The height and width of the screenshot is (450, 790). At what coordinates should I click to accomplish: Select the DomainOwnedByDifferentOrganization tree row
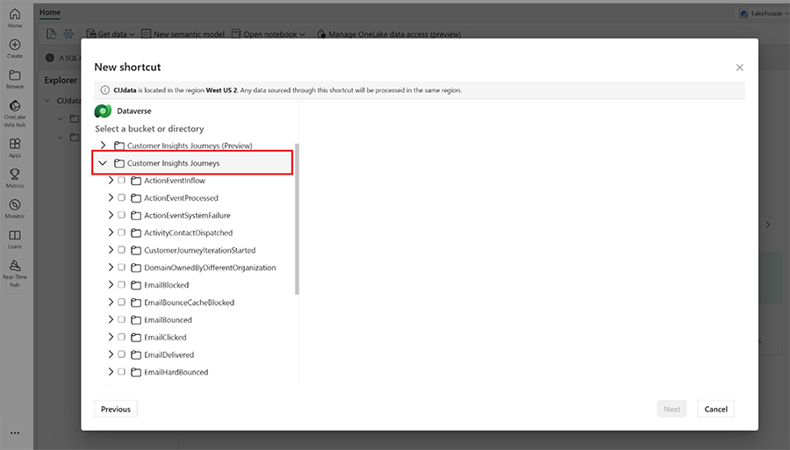[193, 268]
